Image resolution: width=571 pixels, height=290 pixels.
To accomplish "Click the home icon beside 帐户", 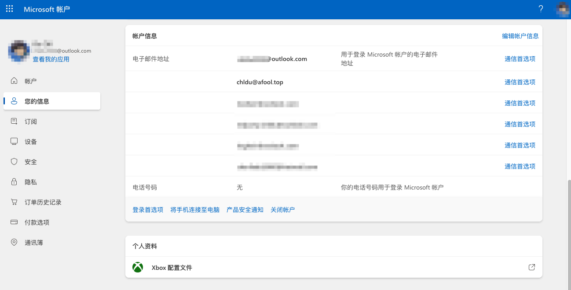I will 14,81.
